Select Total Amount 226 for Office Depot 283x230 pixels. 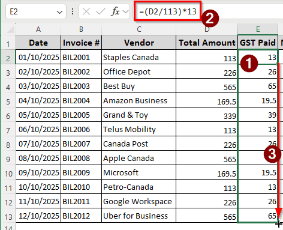point(207,71)
